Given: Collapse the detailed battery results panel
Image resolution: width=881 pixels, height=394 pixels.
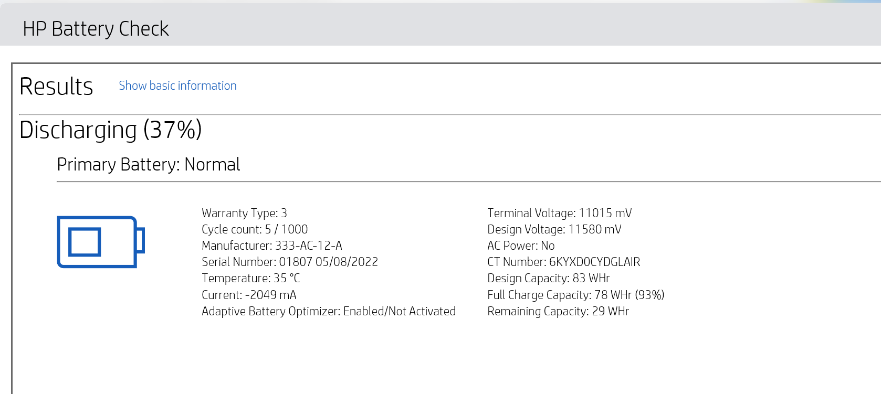Looking at the screenshot, I should coord(177,86).
